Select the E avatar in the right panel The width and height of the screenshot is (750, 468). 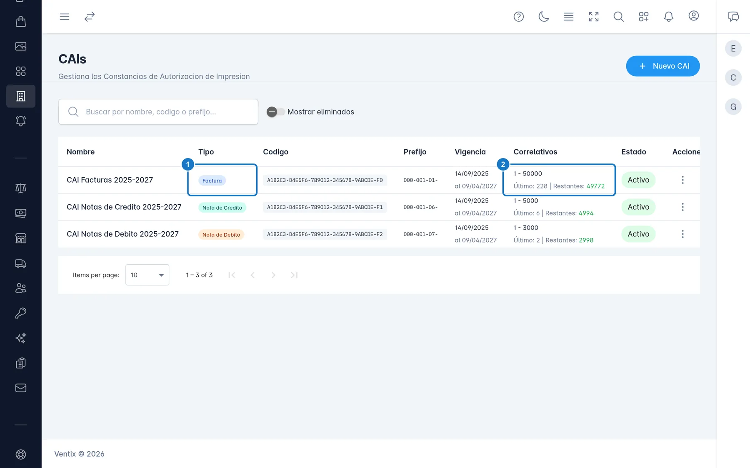coord(733,49)
